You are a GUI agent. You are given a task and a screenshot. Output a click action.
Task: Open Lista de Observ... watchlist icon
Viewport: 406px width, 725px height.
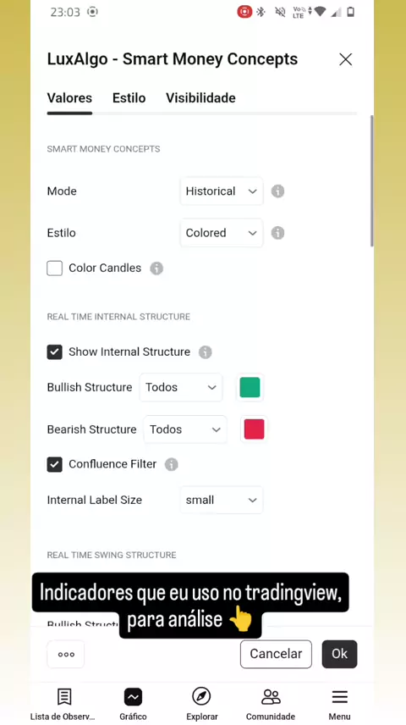pos(64,696)
